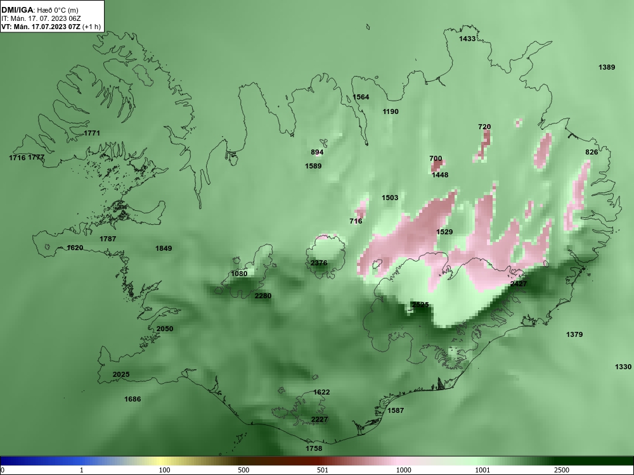Click the map value 1379
The height and width of the screenshot is (475, 634).
point(574,334)
